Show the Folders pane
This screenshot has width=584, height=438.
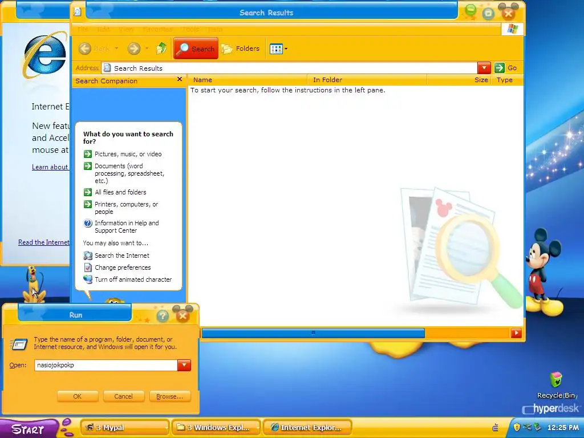pos(241,48)
